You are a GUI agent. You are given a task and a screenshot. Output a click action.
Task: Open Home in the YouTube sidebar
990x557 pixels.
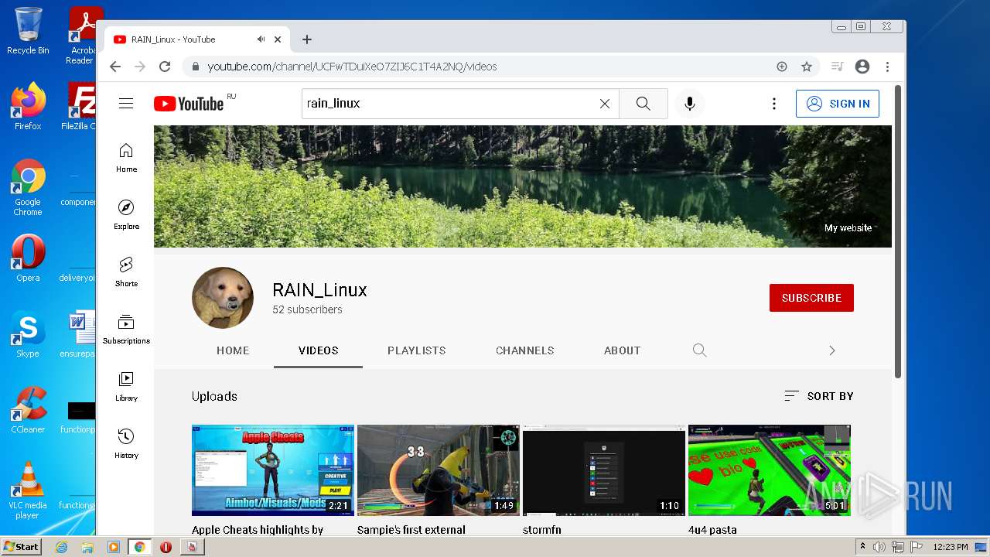pyautogui.click(x=126, y=157)
